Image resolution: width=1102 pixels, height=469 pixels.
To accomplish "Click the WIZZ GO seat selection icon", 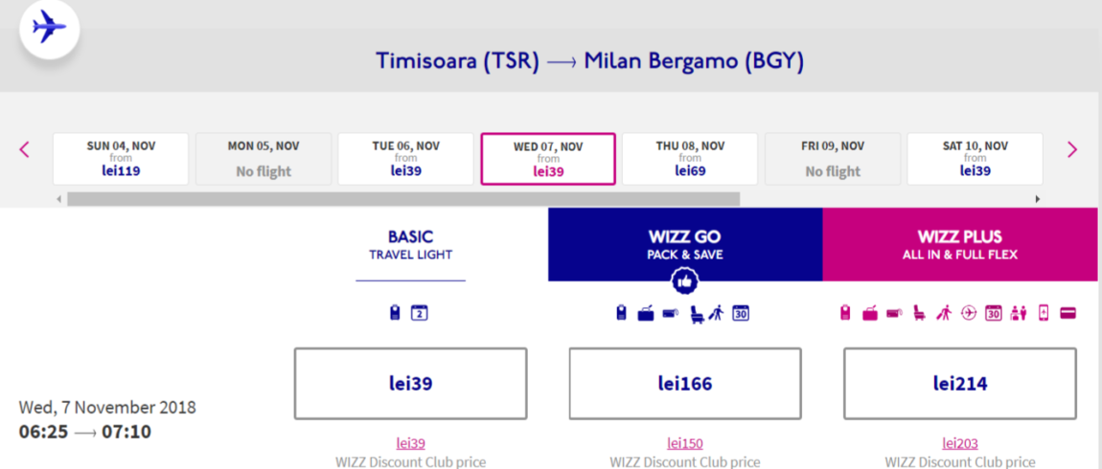I will [x=697, y=312].
